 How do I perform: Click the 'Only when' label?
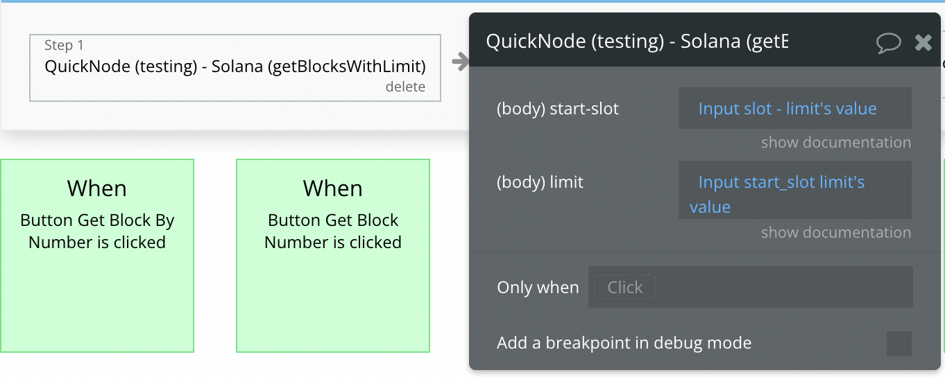tap(538, 288)
